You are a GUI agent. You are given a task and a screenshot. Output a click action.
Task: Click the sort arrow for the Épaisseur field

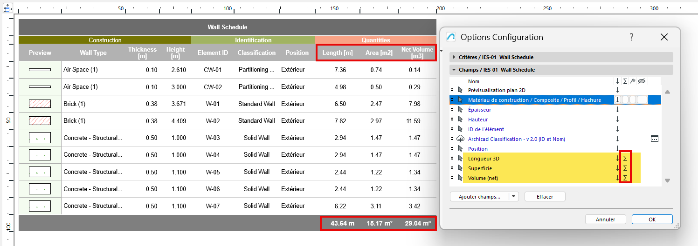tap(618, 110)
